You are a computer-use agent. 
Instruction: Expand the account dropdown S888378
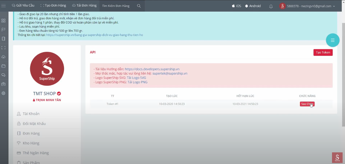coord(311,6)
